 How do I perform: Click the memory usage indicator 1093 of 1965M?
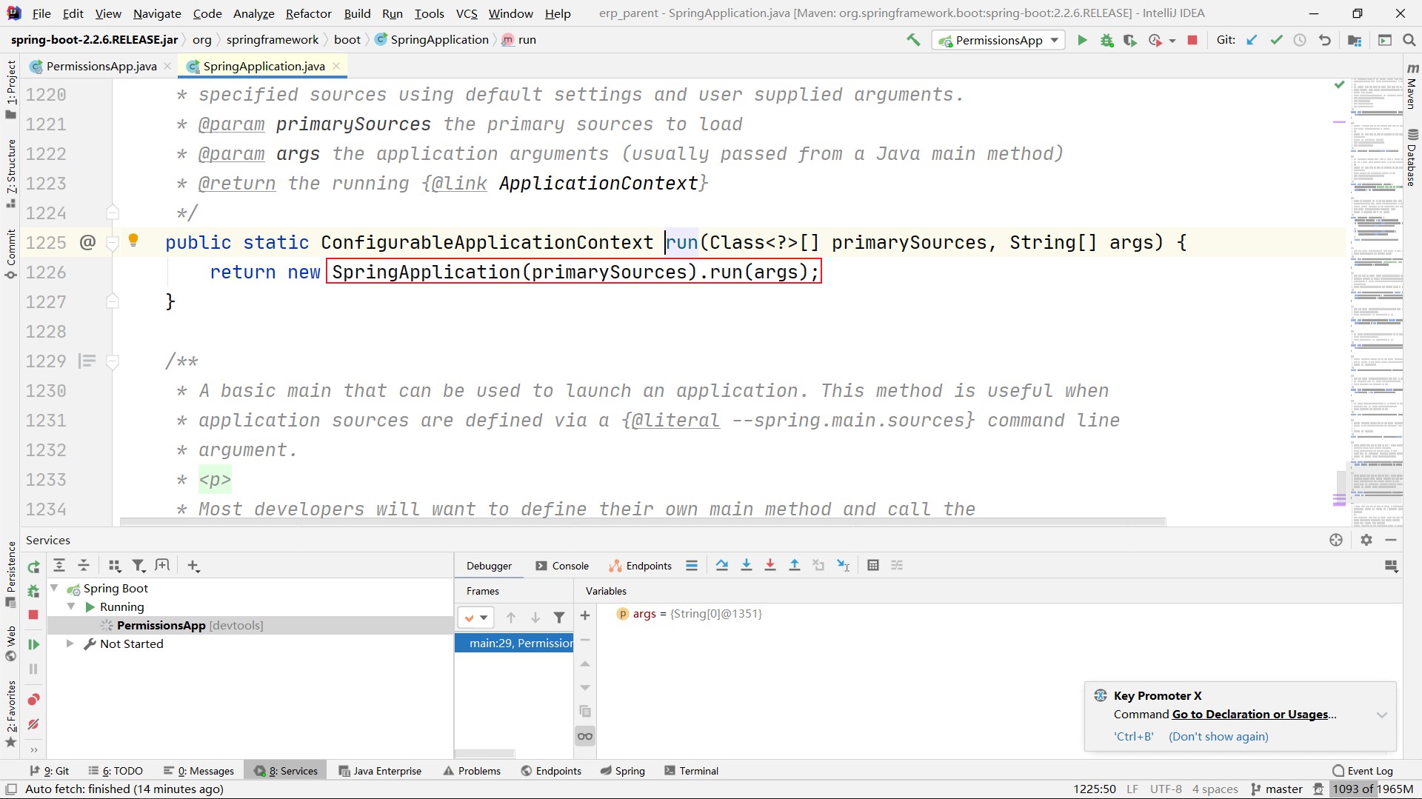pos(1372,789)
